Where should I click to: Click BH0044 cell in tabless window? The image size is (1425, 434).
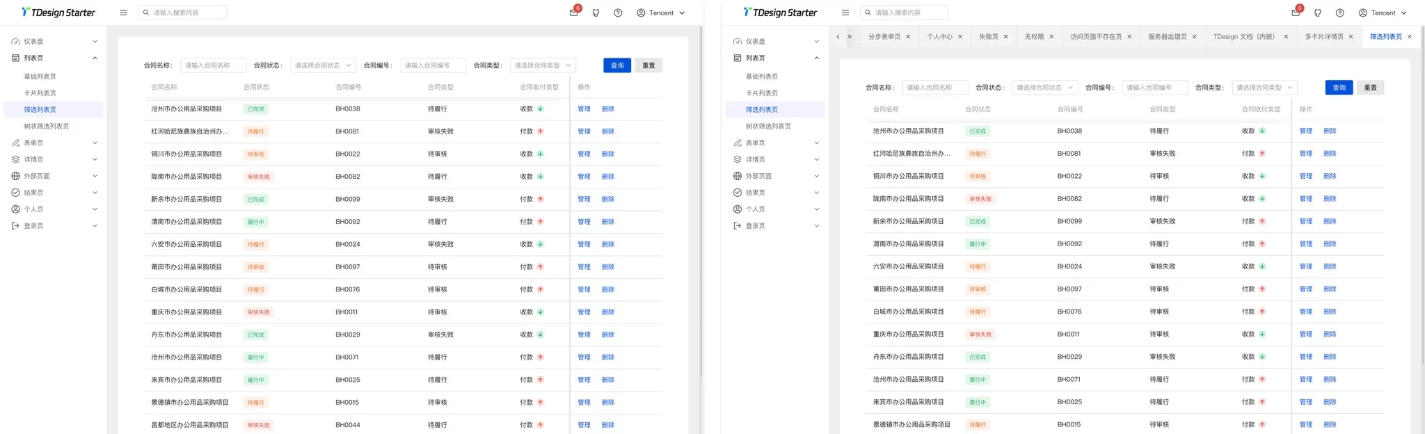point(348,425)
